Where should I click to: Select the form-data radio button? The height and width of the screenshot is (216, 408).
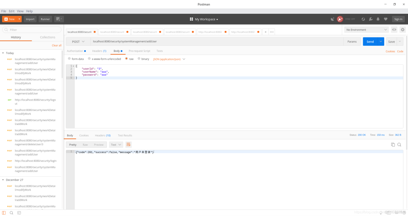tap(69, 58)
